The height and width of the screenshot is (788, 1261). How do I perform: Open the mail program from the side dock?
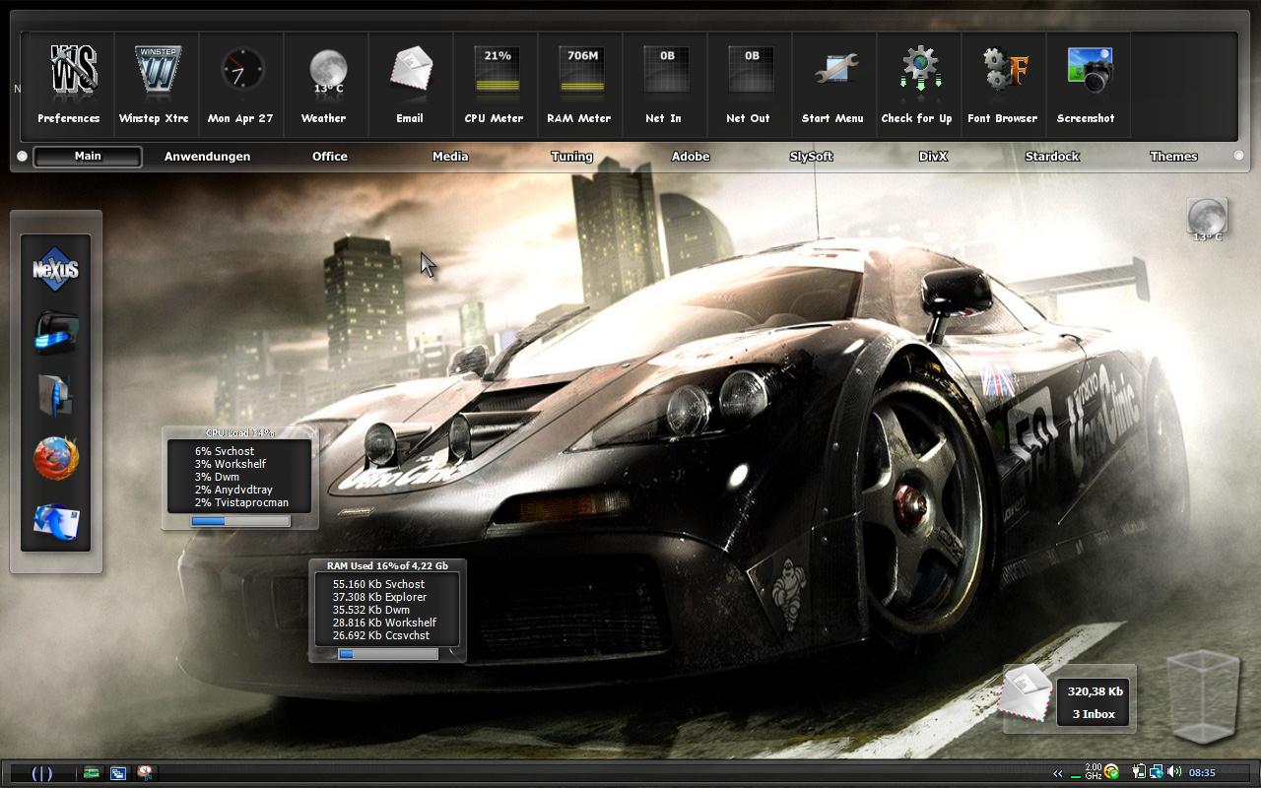(55, 522)
